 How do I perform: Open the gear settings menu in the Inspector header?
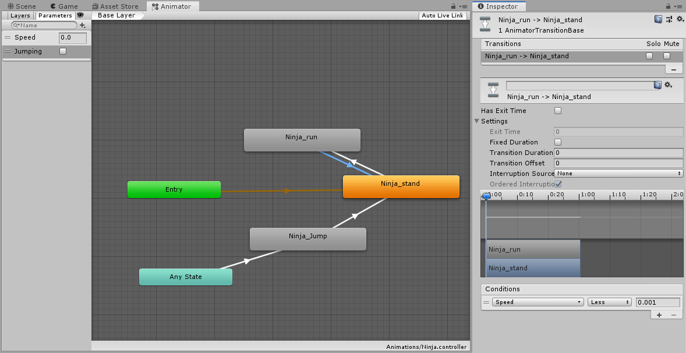click(680, 19)
